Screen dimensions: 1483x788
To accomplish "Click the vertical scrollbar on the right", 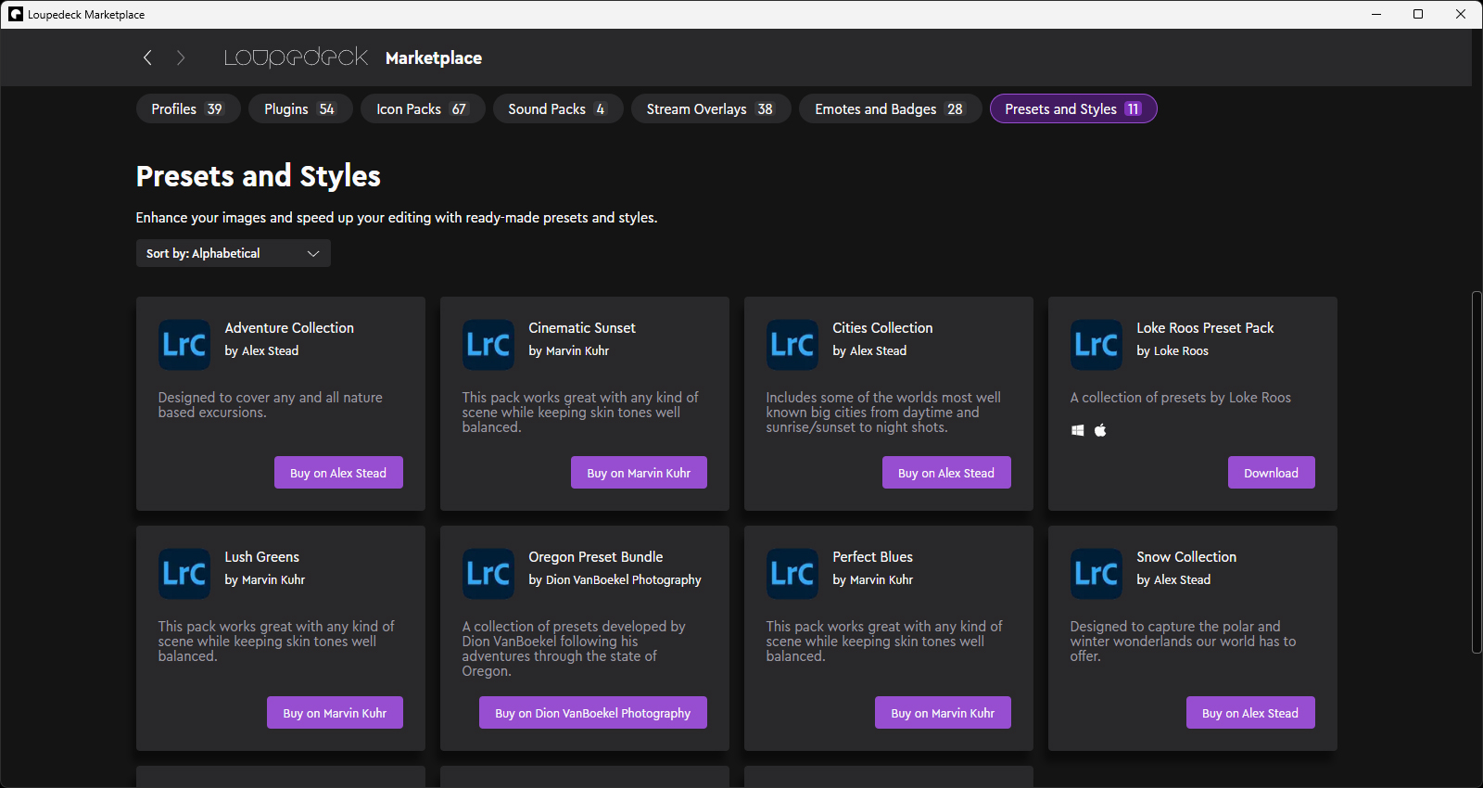I will (1477, 473).
